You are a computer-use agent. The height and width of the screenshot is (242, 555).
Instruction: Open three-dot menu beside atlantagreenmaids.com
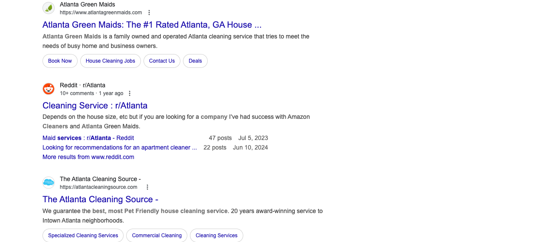coord(149,13)
